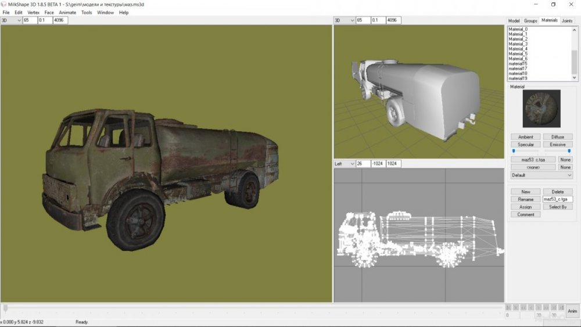Click the material preview sphere thumbnail
The height and width of the screenshot is (327, 581).
point(541,109)
